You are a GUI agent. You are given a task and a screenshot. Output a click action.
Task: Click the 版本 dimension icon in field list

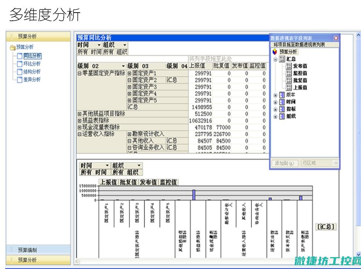click(x=282, y=95)
